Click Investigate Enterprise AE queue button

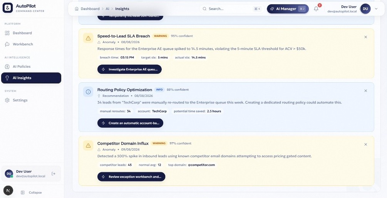point(129,69)
